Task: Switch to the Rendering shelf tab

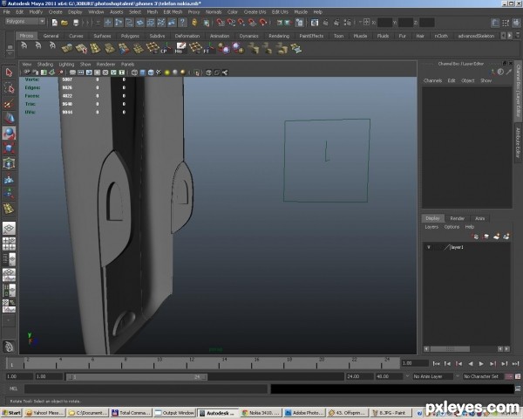Action: point(279,36)
